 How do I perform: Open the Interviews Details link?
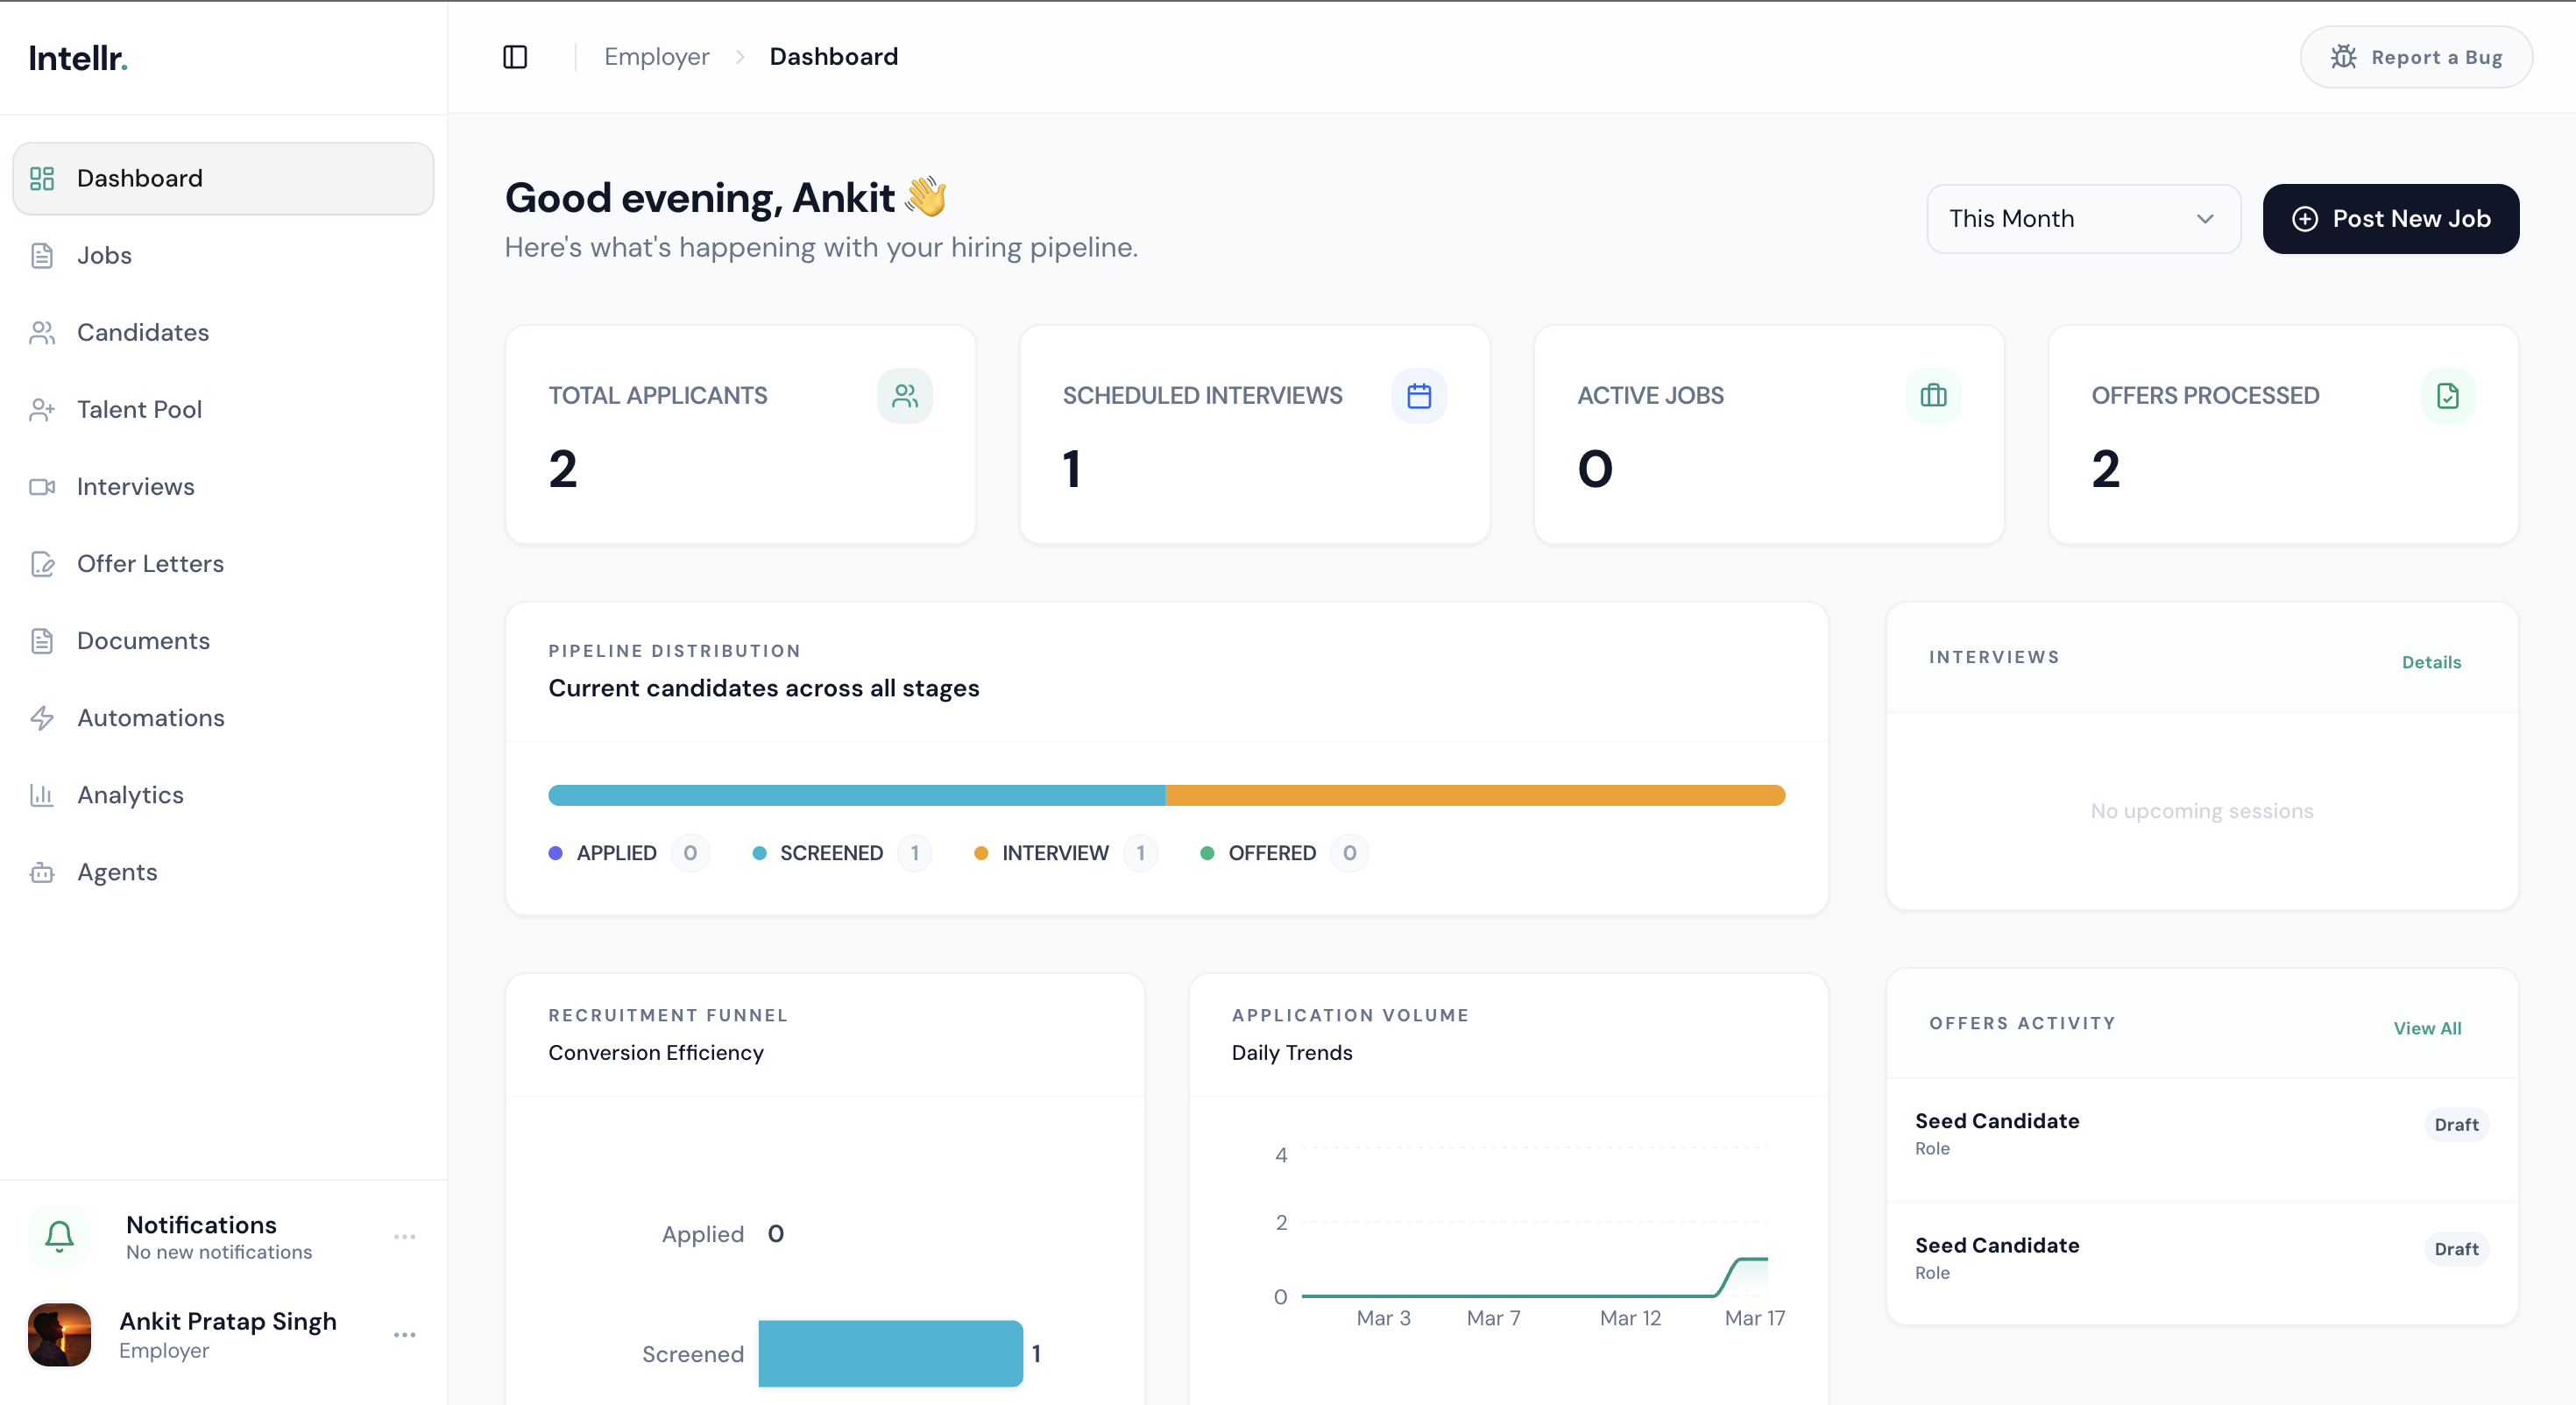pos(2431,662)
